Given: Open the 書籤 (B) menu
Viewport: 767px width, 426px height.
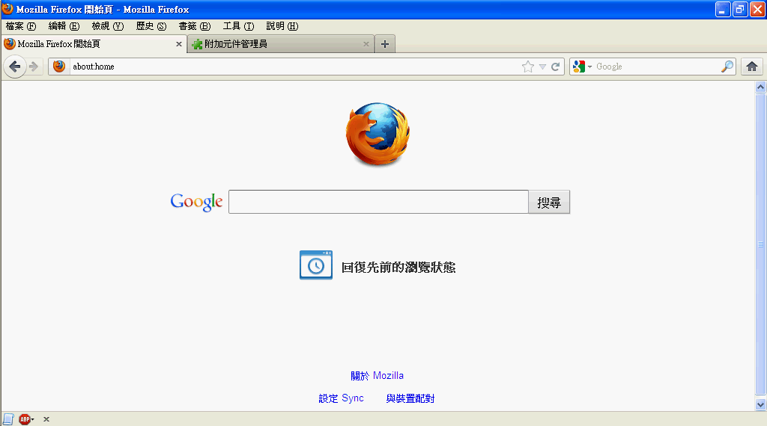Looking at the screenshot, I should point(195,26).
